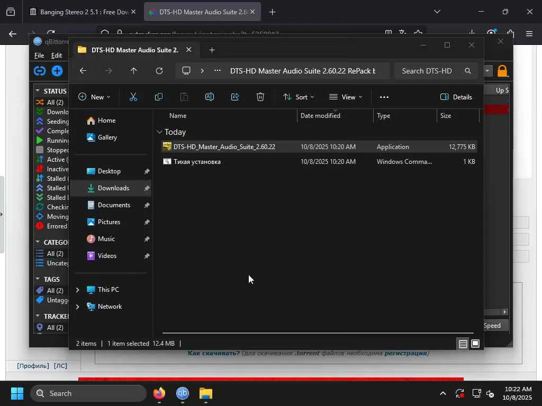
Task: Open Desktop in the navigation pane
Action: tap(111, 171)
